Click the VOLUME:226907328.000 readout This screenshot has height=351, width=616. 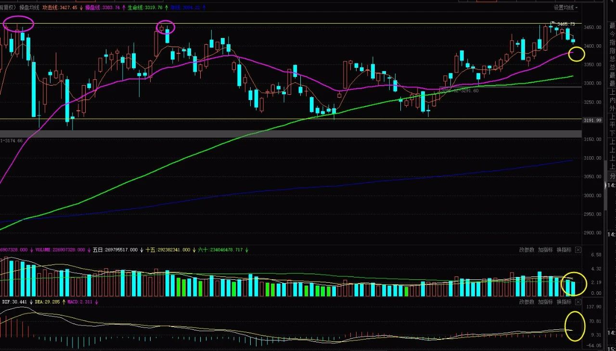click(x=61, y=250)
